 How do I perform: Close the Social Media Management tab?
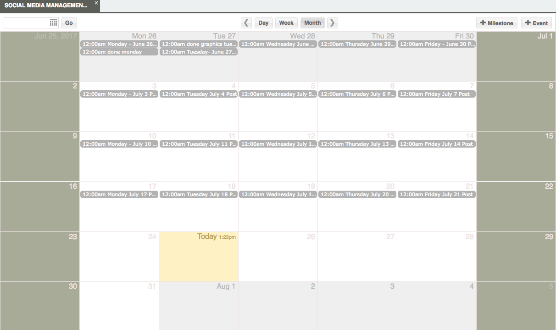(96, 3)
